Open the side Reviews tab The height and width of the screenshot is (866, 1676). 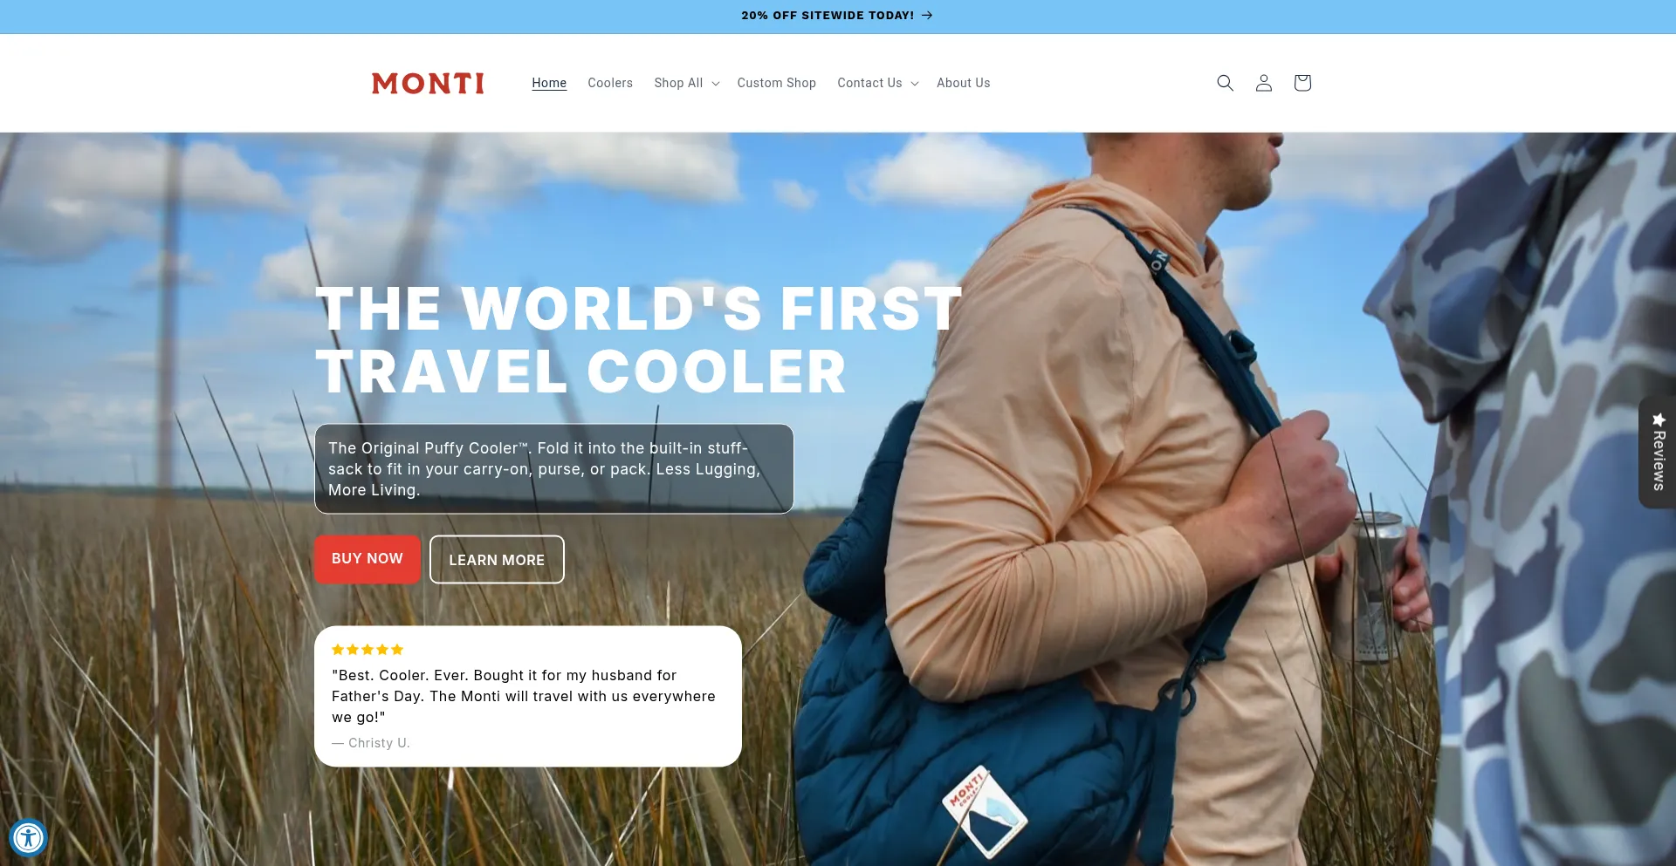point(1658,453)
